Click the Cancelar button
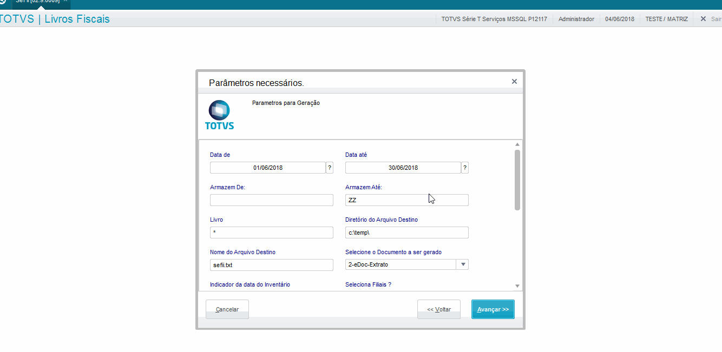The image size is (722, 352). [x=227, y=309]
